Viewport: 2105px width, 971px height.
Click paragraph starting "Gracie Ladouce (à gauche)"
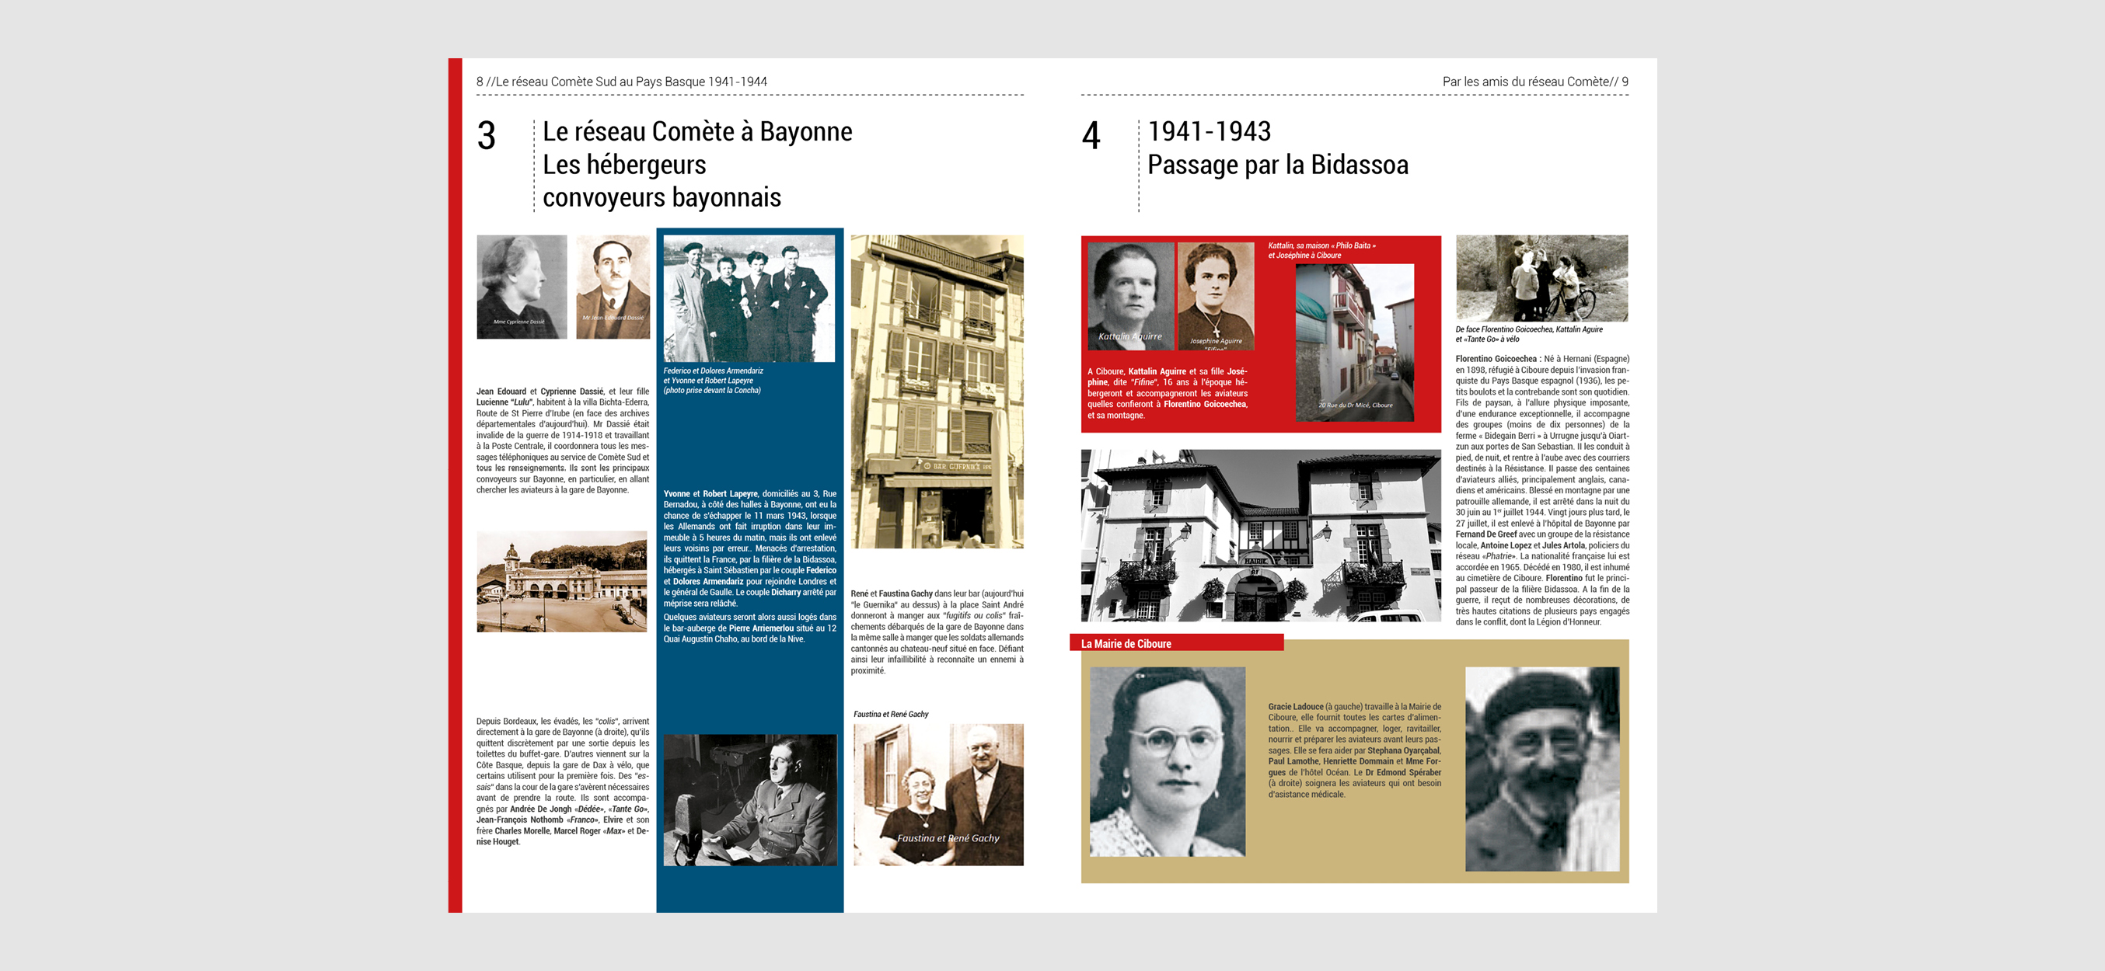point(1354,750)
